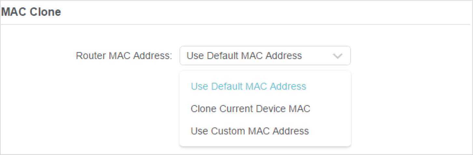Click the Router MAC Address select box

pyautogui.click(x=265, y=56)
